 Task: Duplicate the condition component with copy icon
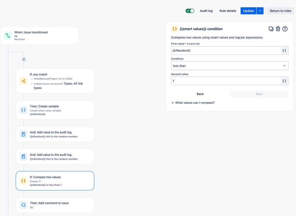point(271,29)
